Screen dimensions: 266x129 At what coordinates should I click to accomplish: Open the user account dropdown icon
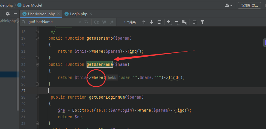(229, 5)
